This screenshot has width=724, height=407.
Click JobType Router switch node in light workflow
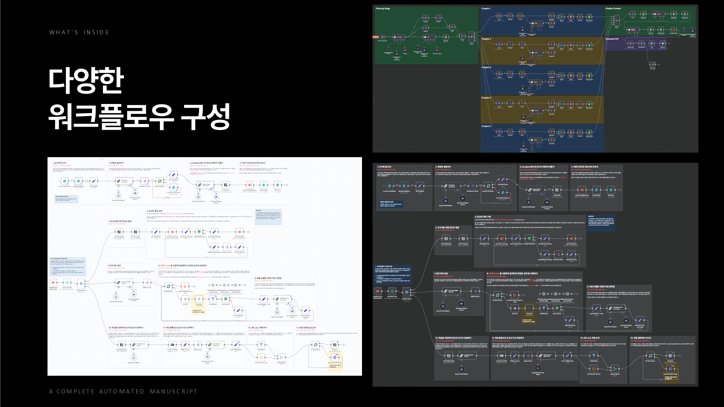coord(81,283)
